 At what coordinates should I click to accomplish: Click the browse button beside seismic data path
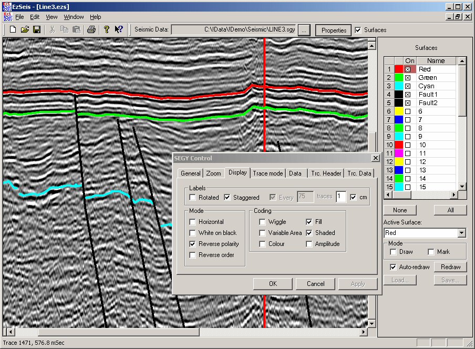tap(305, 30)
